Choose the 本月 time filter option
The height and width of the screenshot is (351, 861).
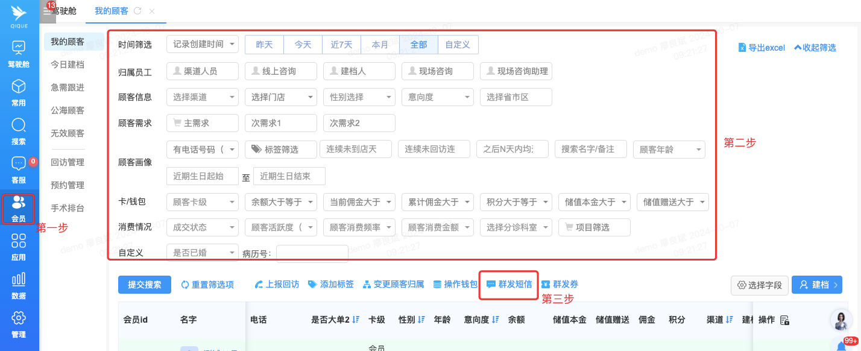[x=380, y=45]
